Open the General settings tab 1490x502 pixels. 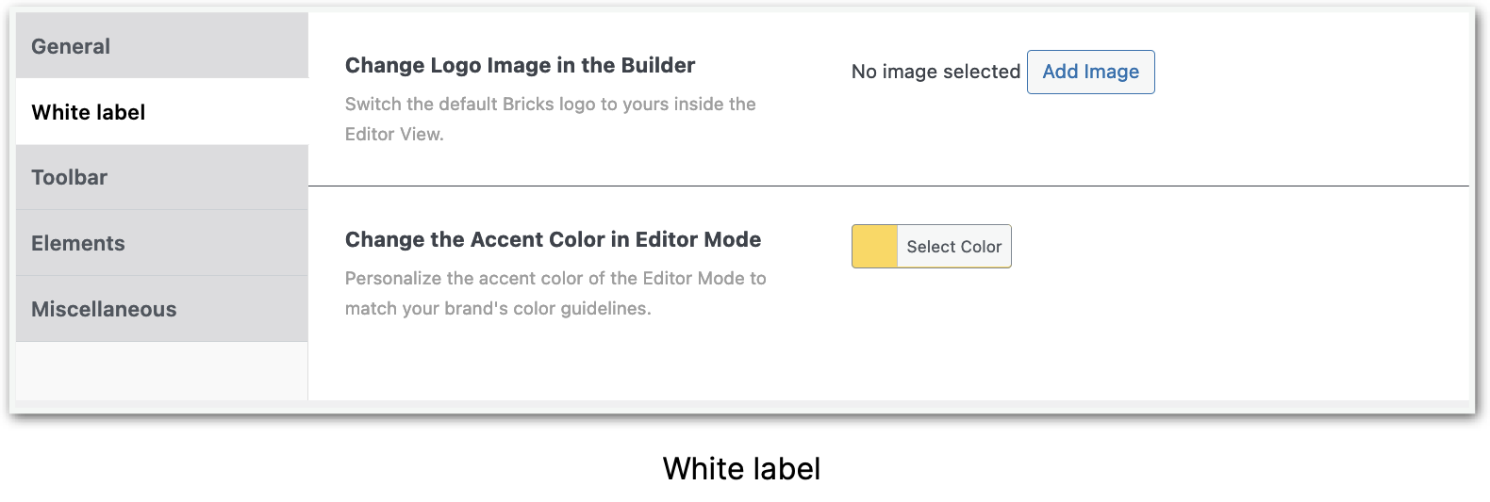[162, 45]
